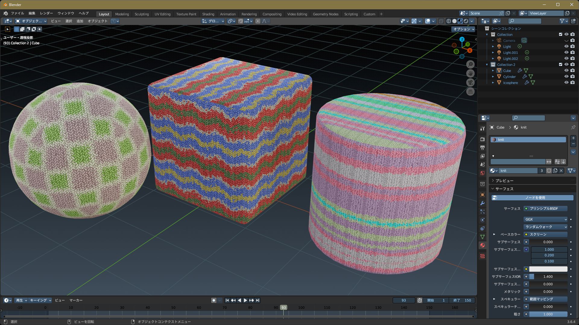This screenshot has width=579, height=325.
Task: Toggle perspective/orthographic grid gizmo button
Action: pyautogui.click(x=470, y=92)
